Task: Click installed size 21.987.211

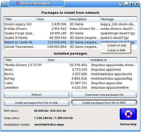Action: (78, 83)
